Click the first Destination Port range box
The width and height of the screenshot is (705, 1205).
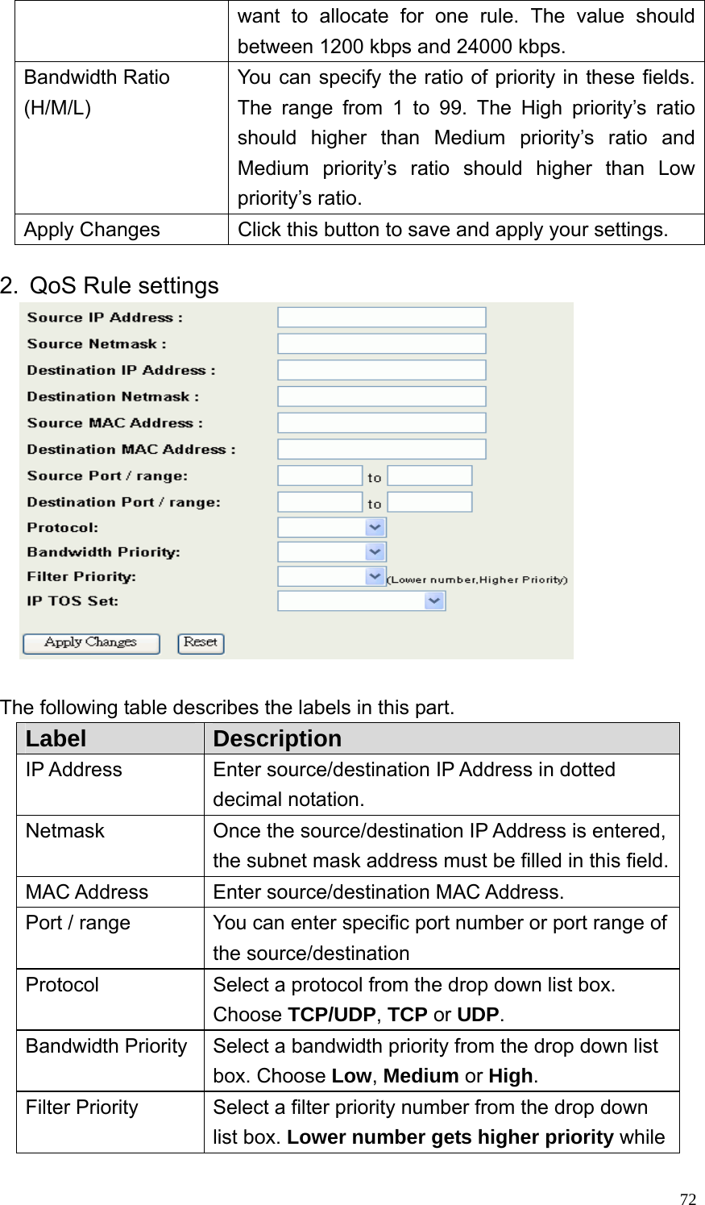coord(318,501)
